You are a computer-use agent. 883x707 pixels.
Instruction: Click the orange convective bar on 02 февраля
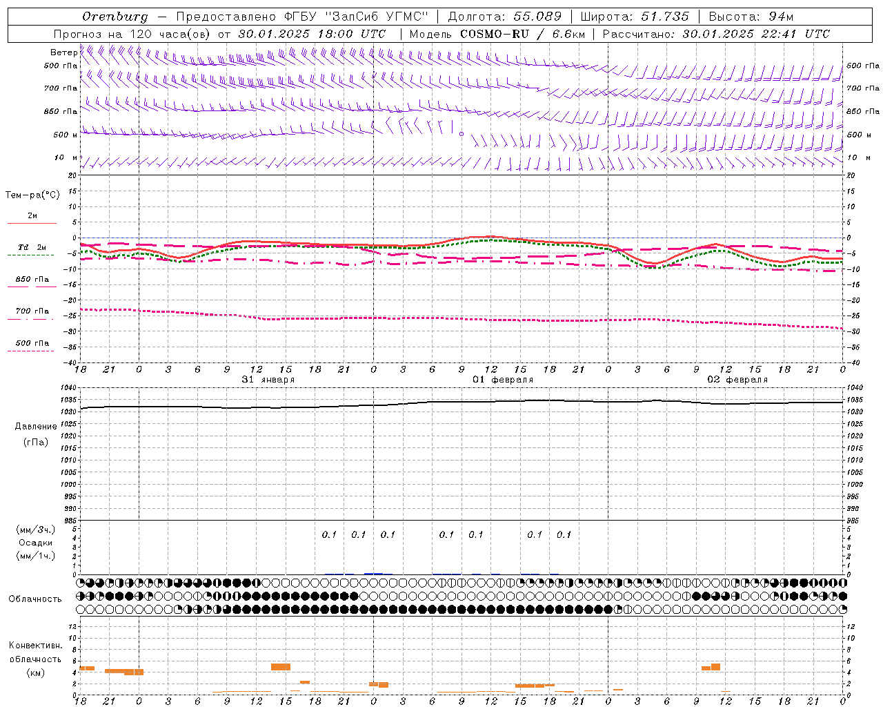pos(711,667)
